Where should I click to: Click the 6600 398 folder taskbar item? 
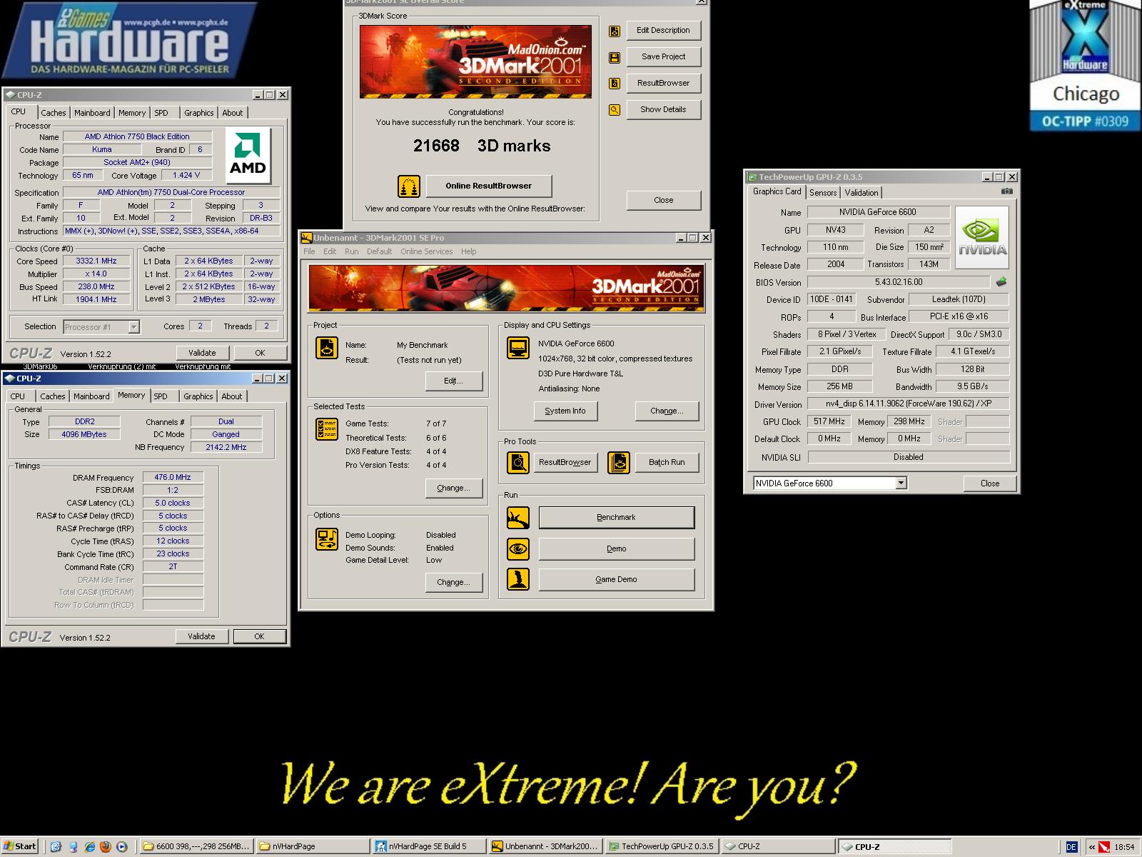197,847
